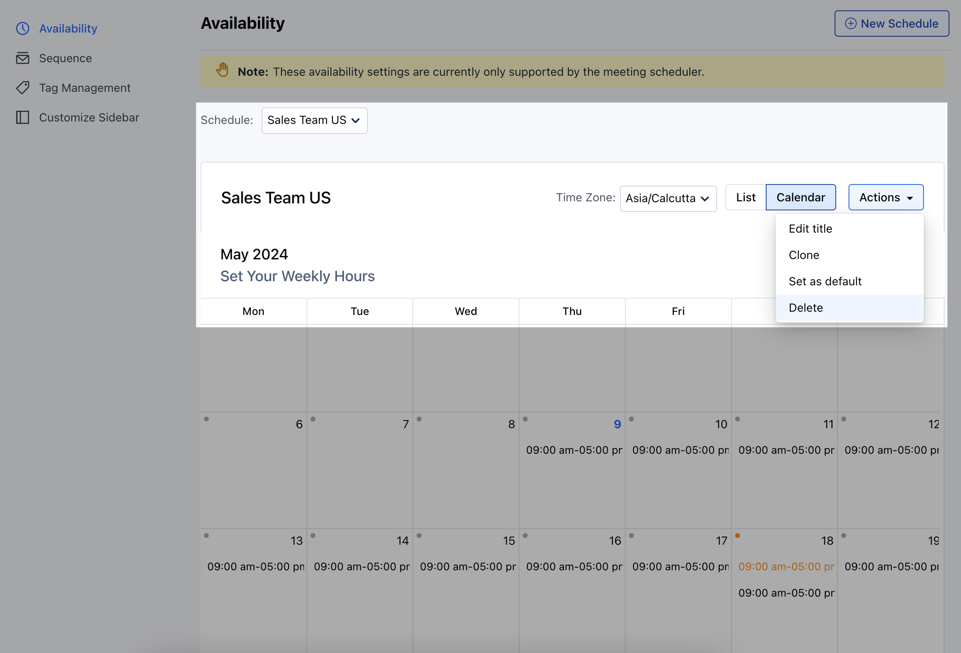Click the Customize Sidebar panel icon

22,117
